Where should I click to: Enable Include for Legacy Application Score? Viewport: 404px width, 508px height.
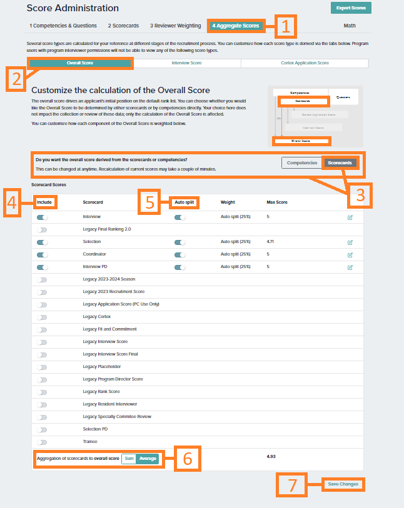42,305
